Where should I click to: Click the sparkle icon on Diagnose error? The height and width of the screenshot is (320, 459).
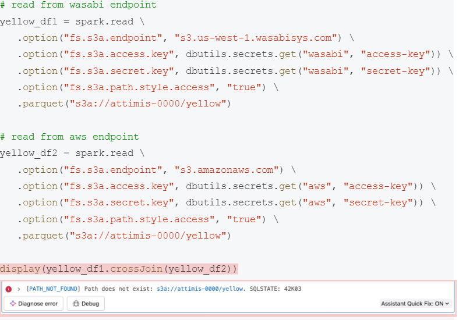click(x=12, y=303)
